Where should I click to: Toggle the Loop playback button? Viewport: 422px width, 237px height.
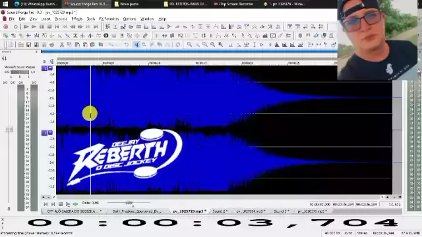[x=16, y=26]
